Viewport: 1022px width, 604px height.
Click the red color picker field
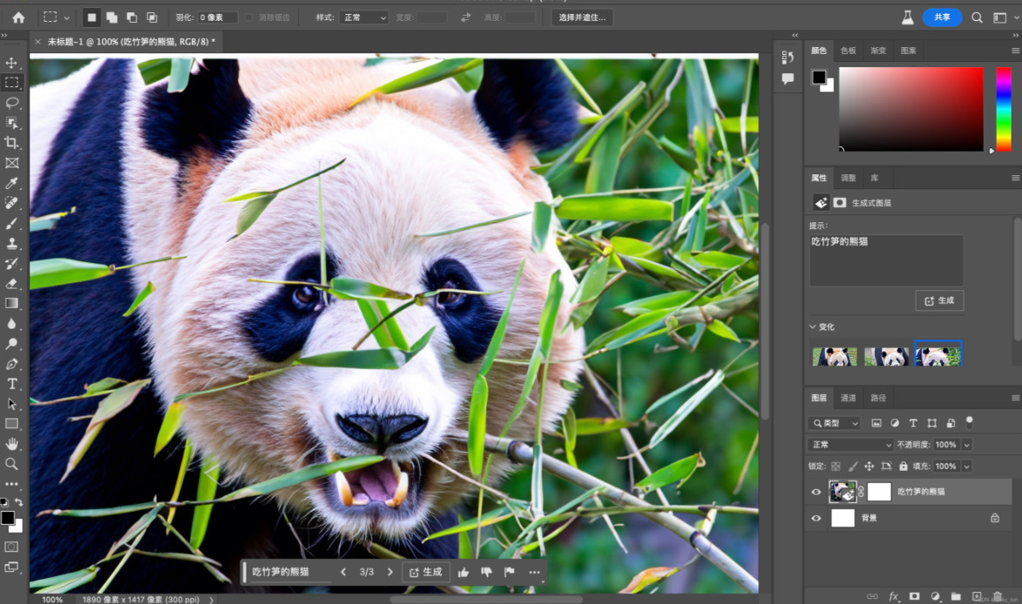tap(910, 109)
